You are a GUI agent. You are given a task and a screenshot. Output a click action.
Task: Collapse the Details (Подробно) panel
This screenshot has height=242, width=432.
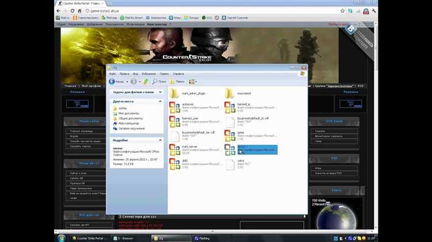click(160, 140)
